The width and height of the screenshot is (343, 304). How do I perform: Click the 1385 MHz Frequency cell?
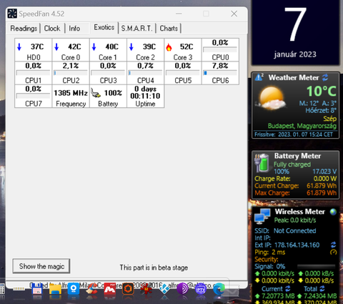point(71,97)
